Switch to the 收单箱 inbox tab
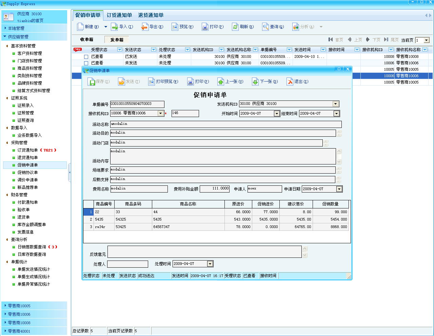 (x=87, y=40)
